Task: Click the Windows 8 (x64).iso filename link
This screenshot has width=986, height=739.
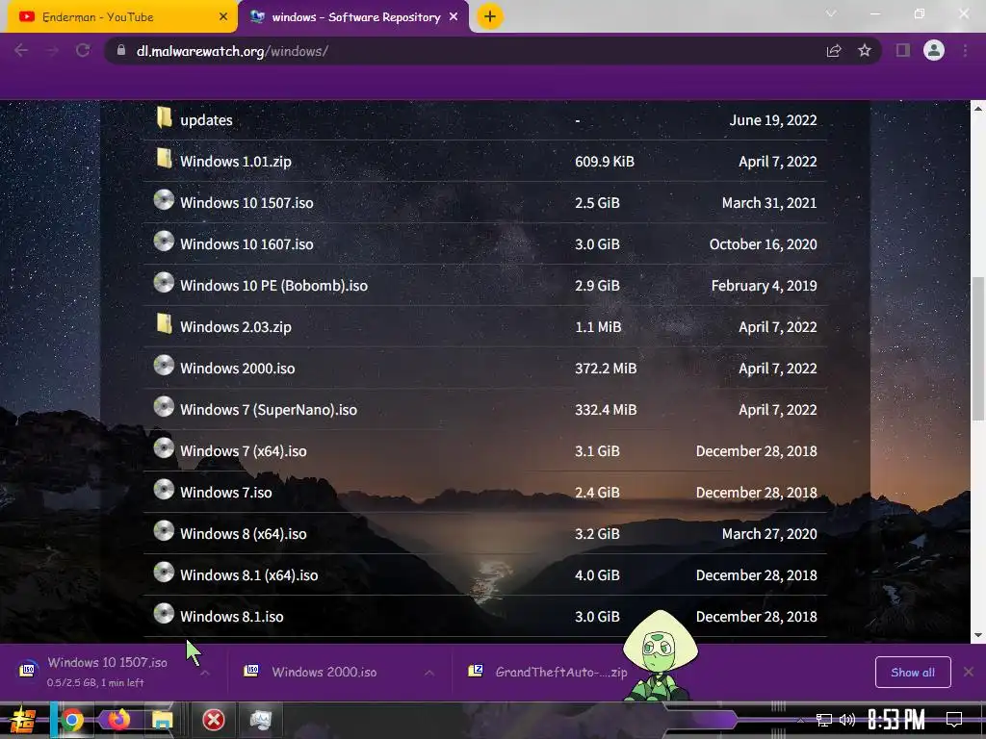Action: click(244, 534)
